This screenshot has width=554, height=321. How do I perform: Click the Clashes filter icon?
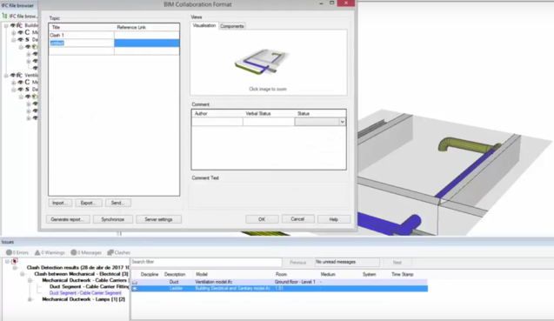[110, 252]
